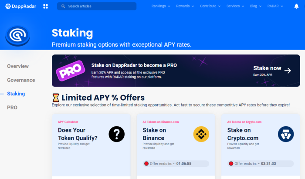This screenshot has width=305, height=179.
Task: Click Explore our exclusive selection description
Action: [171, 105]
